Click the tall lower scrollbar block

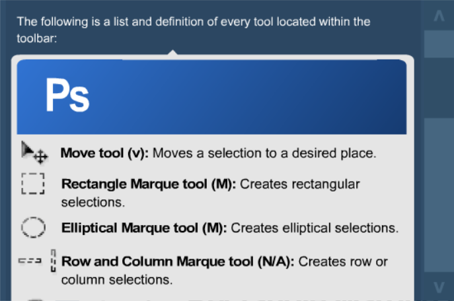pos(438,195)
